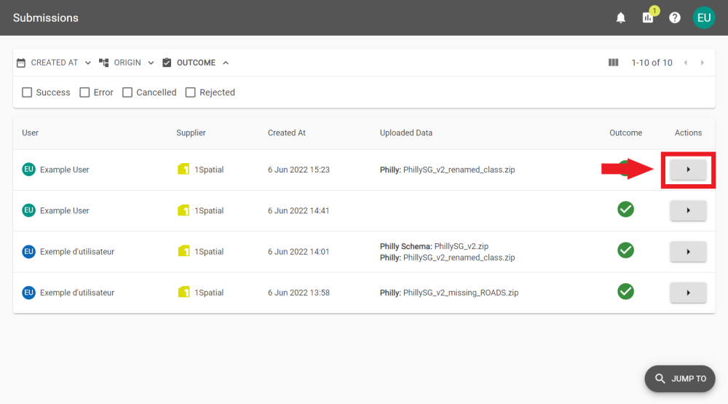Click Exemple d'utilisateur name in 13:58 row
This screenshot has height=404, width=728.
(x=77, y=293)
